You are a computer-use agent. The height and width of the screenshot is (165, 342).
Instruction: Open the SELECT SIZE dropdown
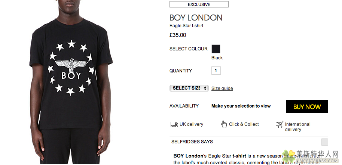click(x=189, y=88)
